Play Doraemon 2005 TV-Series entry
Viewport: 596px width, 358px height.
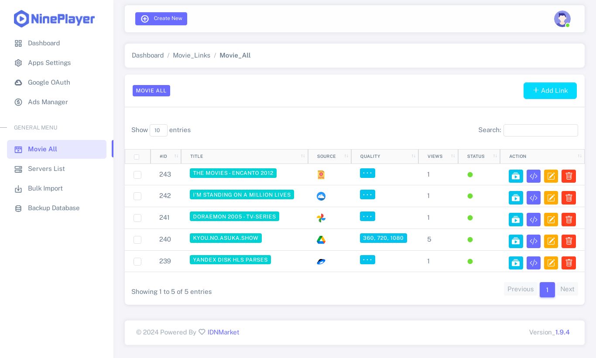point(516,219)
